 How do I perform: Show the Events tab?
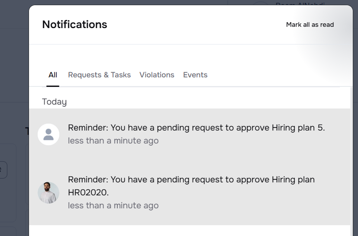195,75
